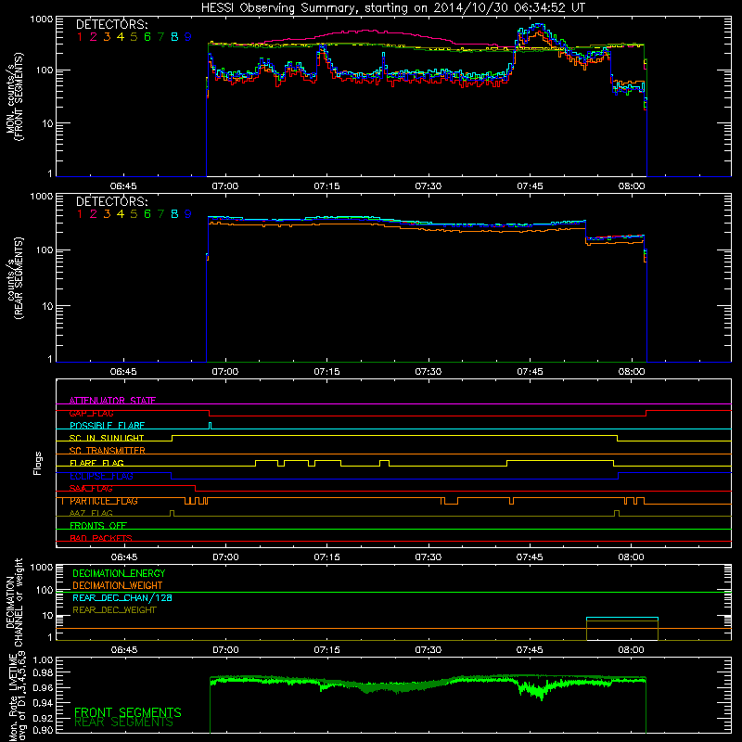This screenshot has width=742, height=742.
Task: Click the POSSIBLE_FLARE flag label
Action: pyautogui.click(x=107, y=426)
